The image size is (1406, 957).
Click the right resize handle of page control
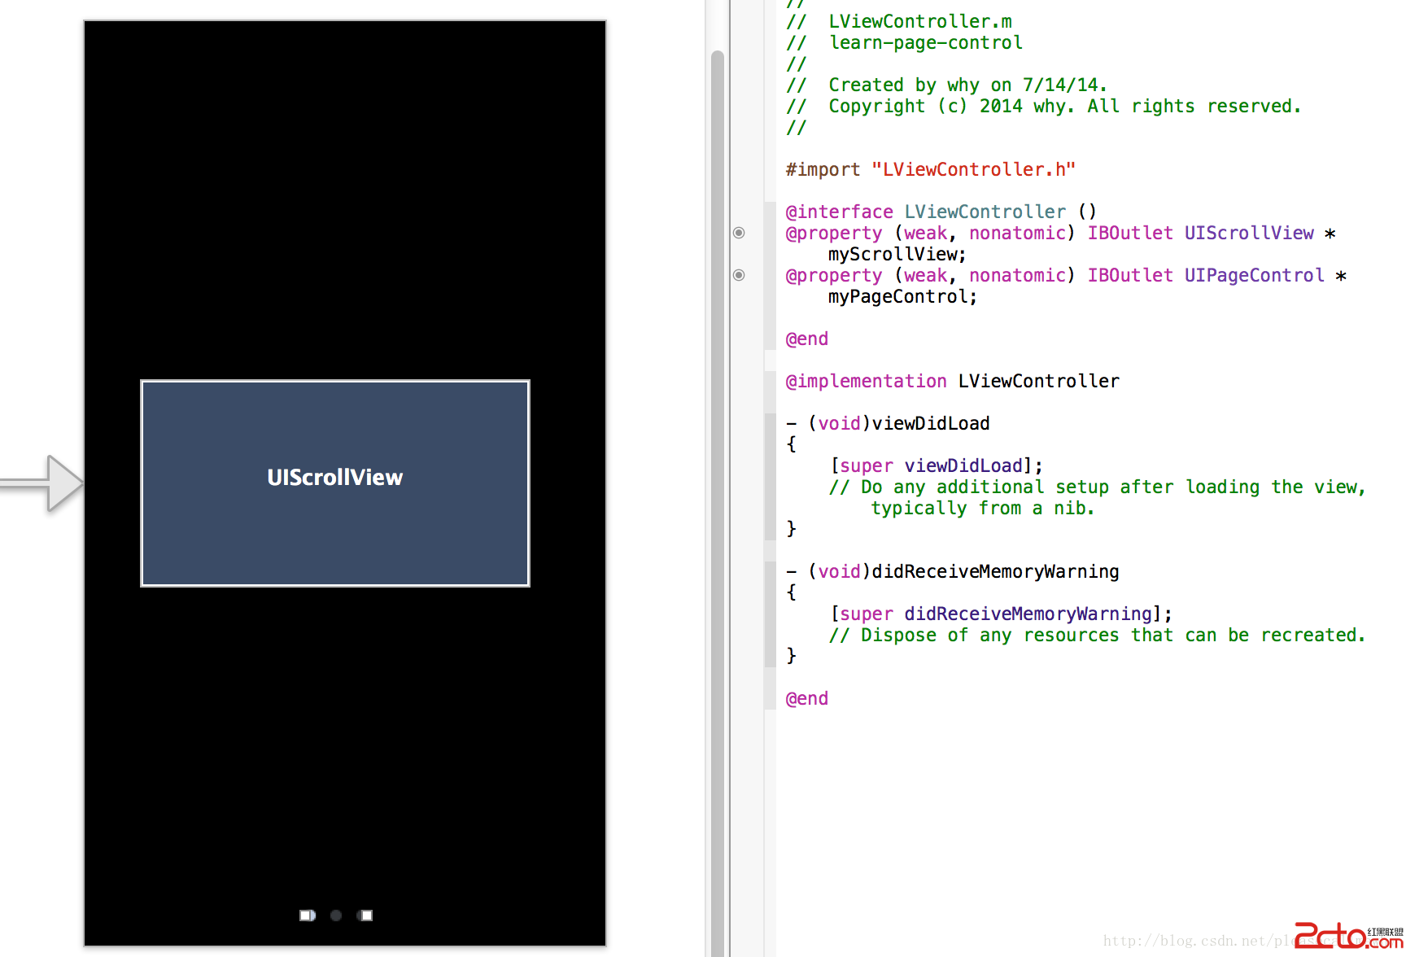366,915
